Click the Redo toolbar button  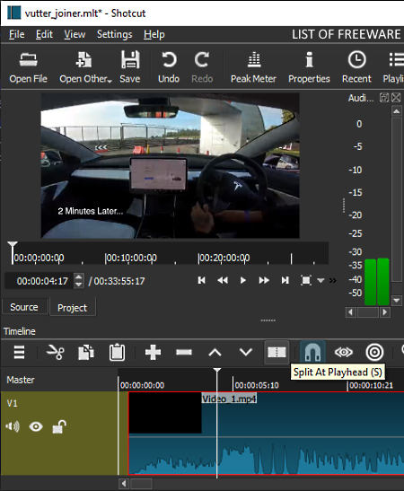tap(202, 67)
